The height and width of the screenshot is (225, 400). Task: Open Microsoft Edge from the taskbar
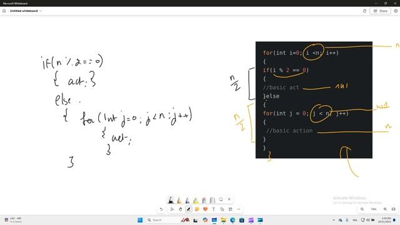232,220
